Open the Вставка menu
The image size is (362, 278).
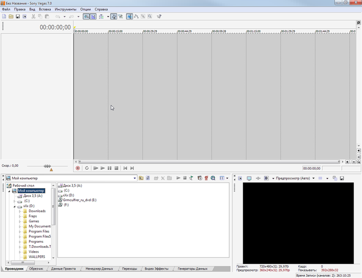click(x=45, y=9)
